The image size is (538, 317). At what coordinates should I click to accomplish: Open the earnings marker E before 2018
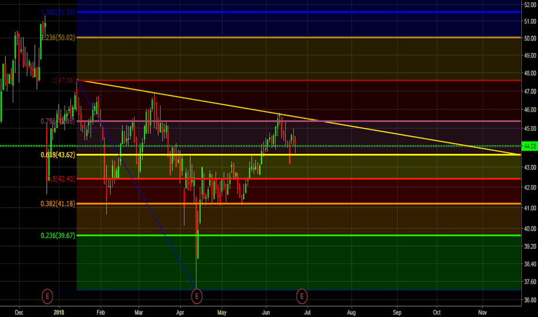point(47,296)
